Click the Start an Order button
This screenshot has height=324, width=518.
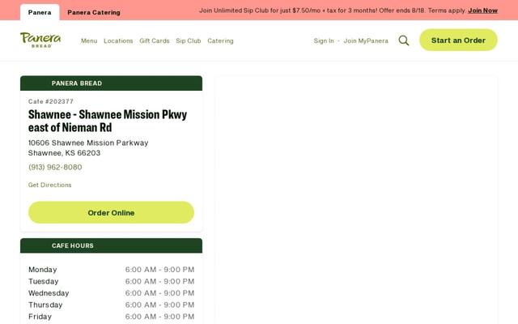point(458,40)
